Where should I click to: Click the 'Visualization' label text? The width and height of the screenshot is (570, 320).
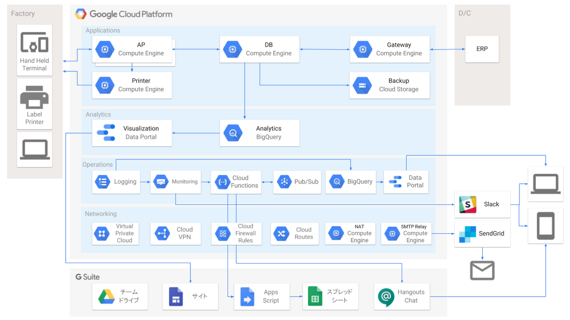[141, 128]
